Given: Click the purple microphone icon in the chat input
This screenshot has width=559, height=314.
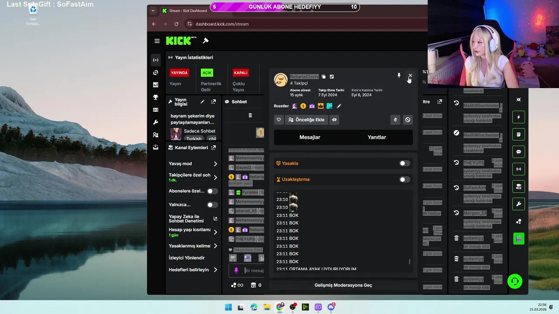Looking at the screenshot, I should (236, 270).
